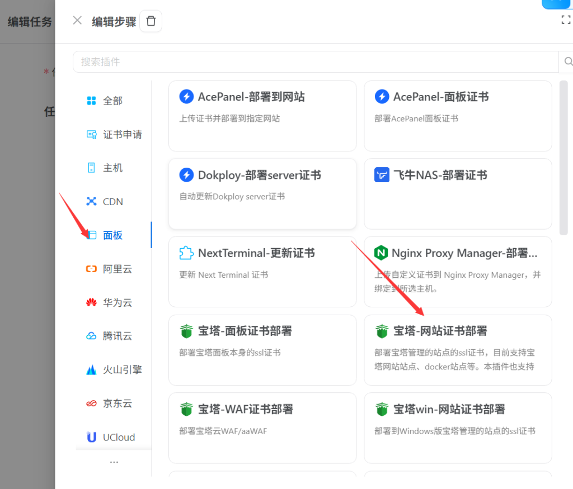This screenshot has width=573, height=489.
Task: Choose the AcePanel-部署到网站 plugin card
Action: tap(262, 116)
